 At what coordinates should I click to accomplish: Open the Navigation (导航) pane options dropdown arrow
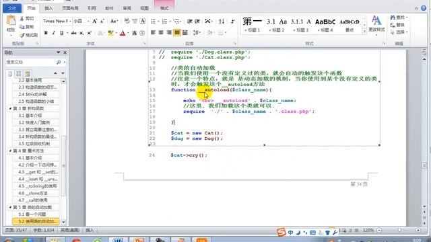pos(59,52)
